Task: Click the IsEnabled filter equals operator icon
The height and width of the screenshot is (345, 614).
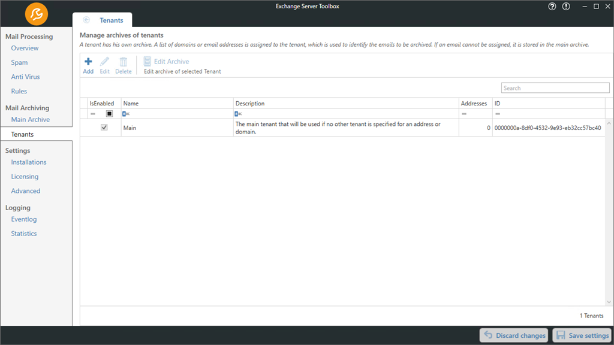Action: [93, 114]
